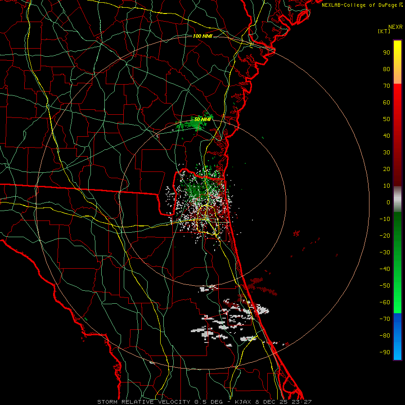The width and height of the screenshot is (405, 405).
Task: Click the -80 scale label
Action: 385,336
